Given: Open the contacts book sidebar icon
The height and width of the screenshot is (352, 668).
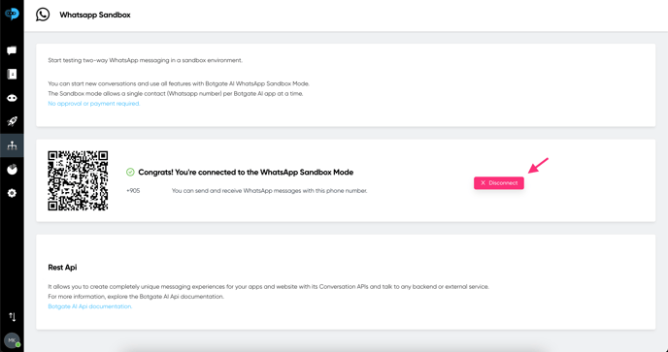Looking at the screenshot, I should pos(12,74).
